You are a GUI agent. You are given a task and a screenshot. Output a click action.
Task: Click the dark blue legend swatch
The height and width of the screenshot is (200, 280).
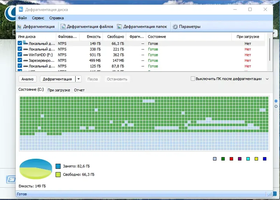(x=265, y=159)
